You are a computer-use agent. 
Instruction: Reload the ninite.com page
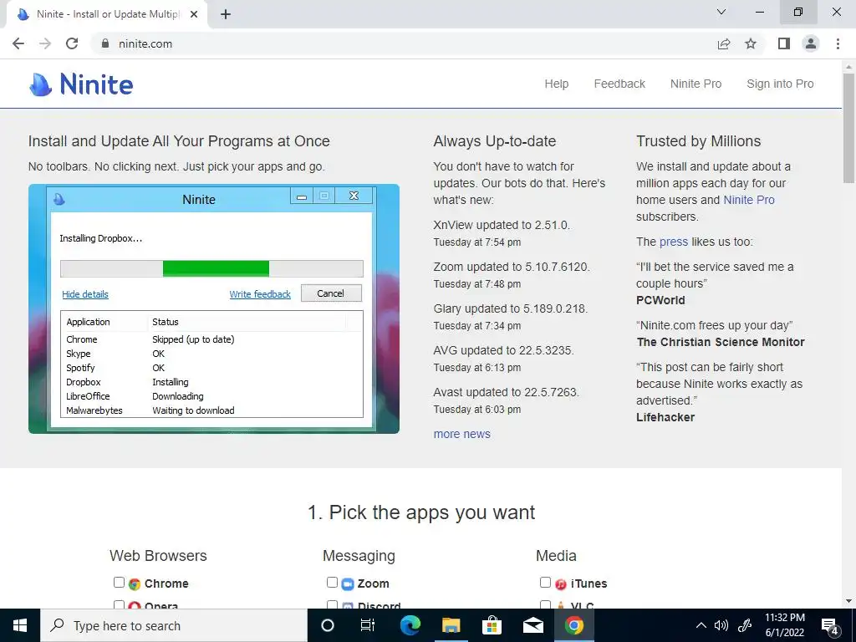pyautogui.click(x=72, y=43)
